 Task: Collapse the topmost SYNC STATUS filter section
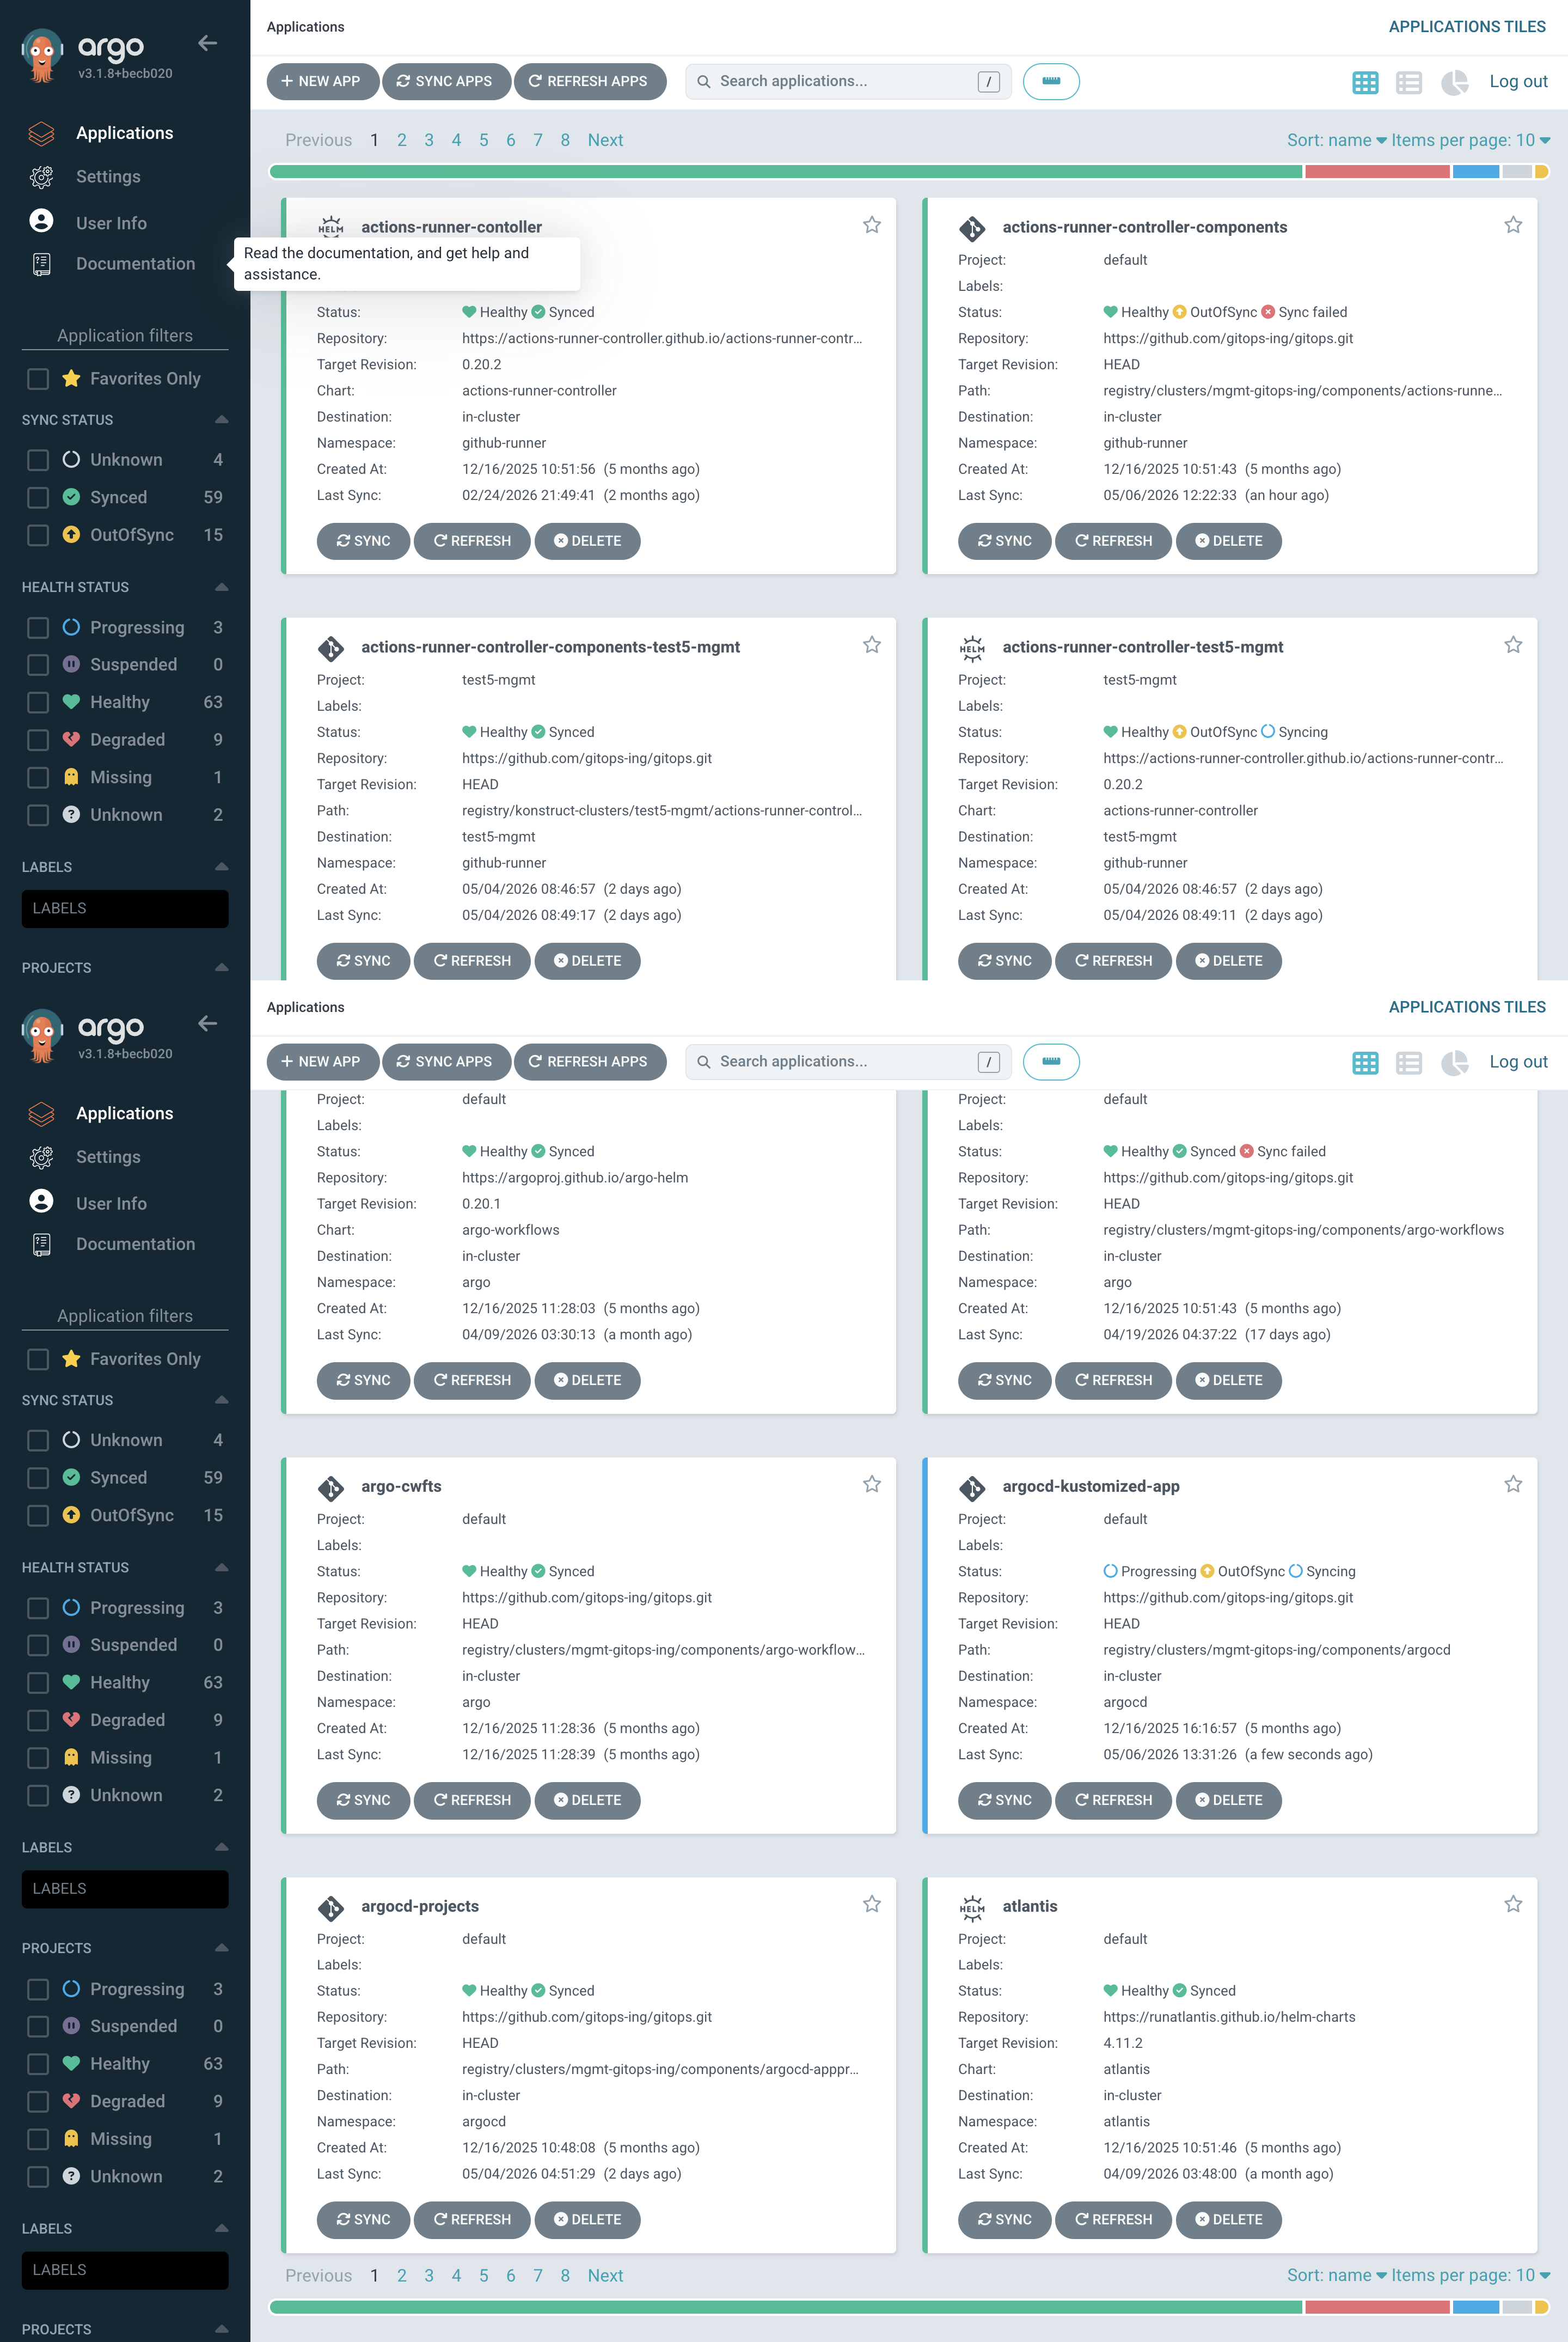(221, 420)
